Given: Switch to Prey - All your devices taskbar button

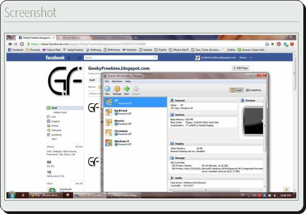Looking at the screenshot, I should point(46,195).
